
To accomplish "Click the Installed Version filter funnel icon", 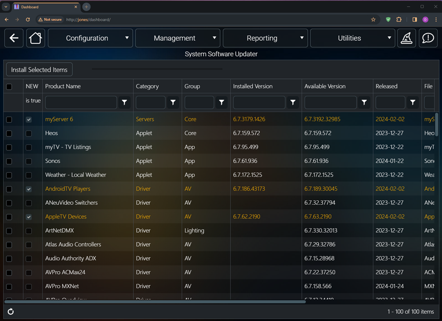I will point(293,102).
